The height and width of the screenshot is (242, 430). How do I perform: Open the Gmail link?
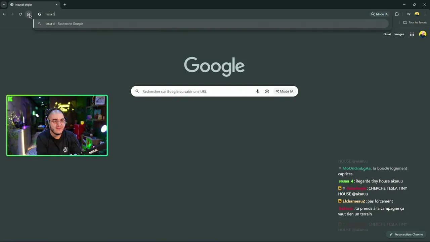click(x=387, y=34)
